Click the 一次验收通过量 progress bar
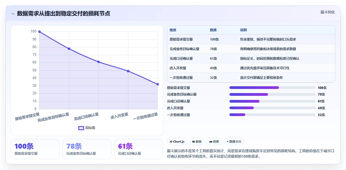 tap(272, 115)
